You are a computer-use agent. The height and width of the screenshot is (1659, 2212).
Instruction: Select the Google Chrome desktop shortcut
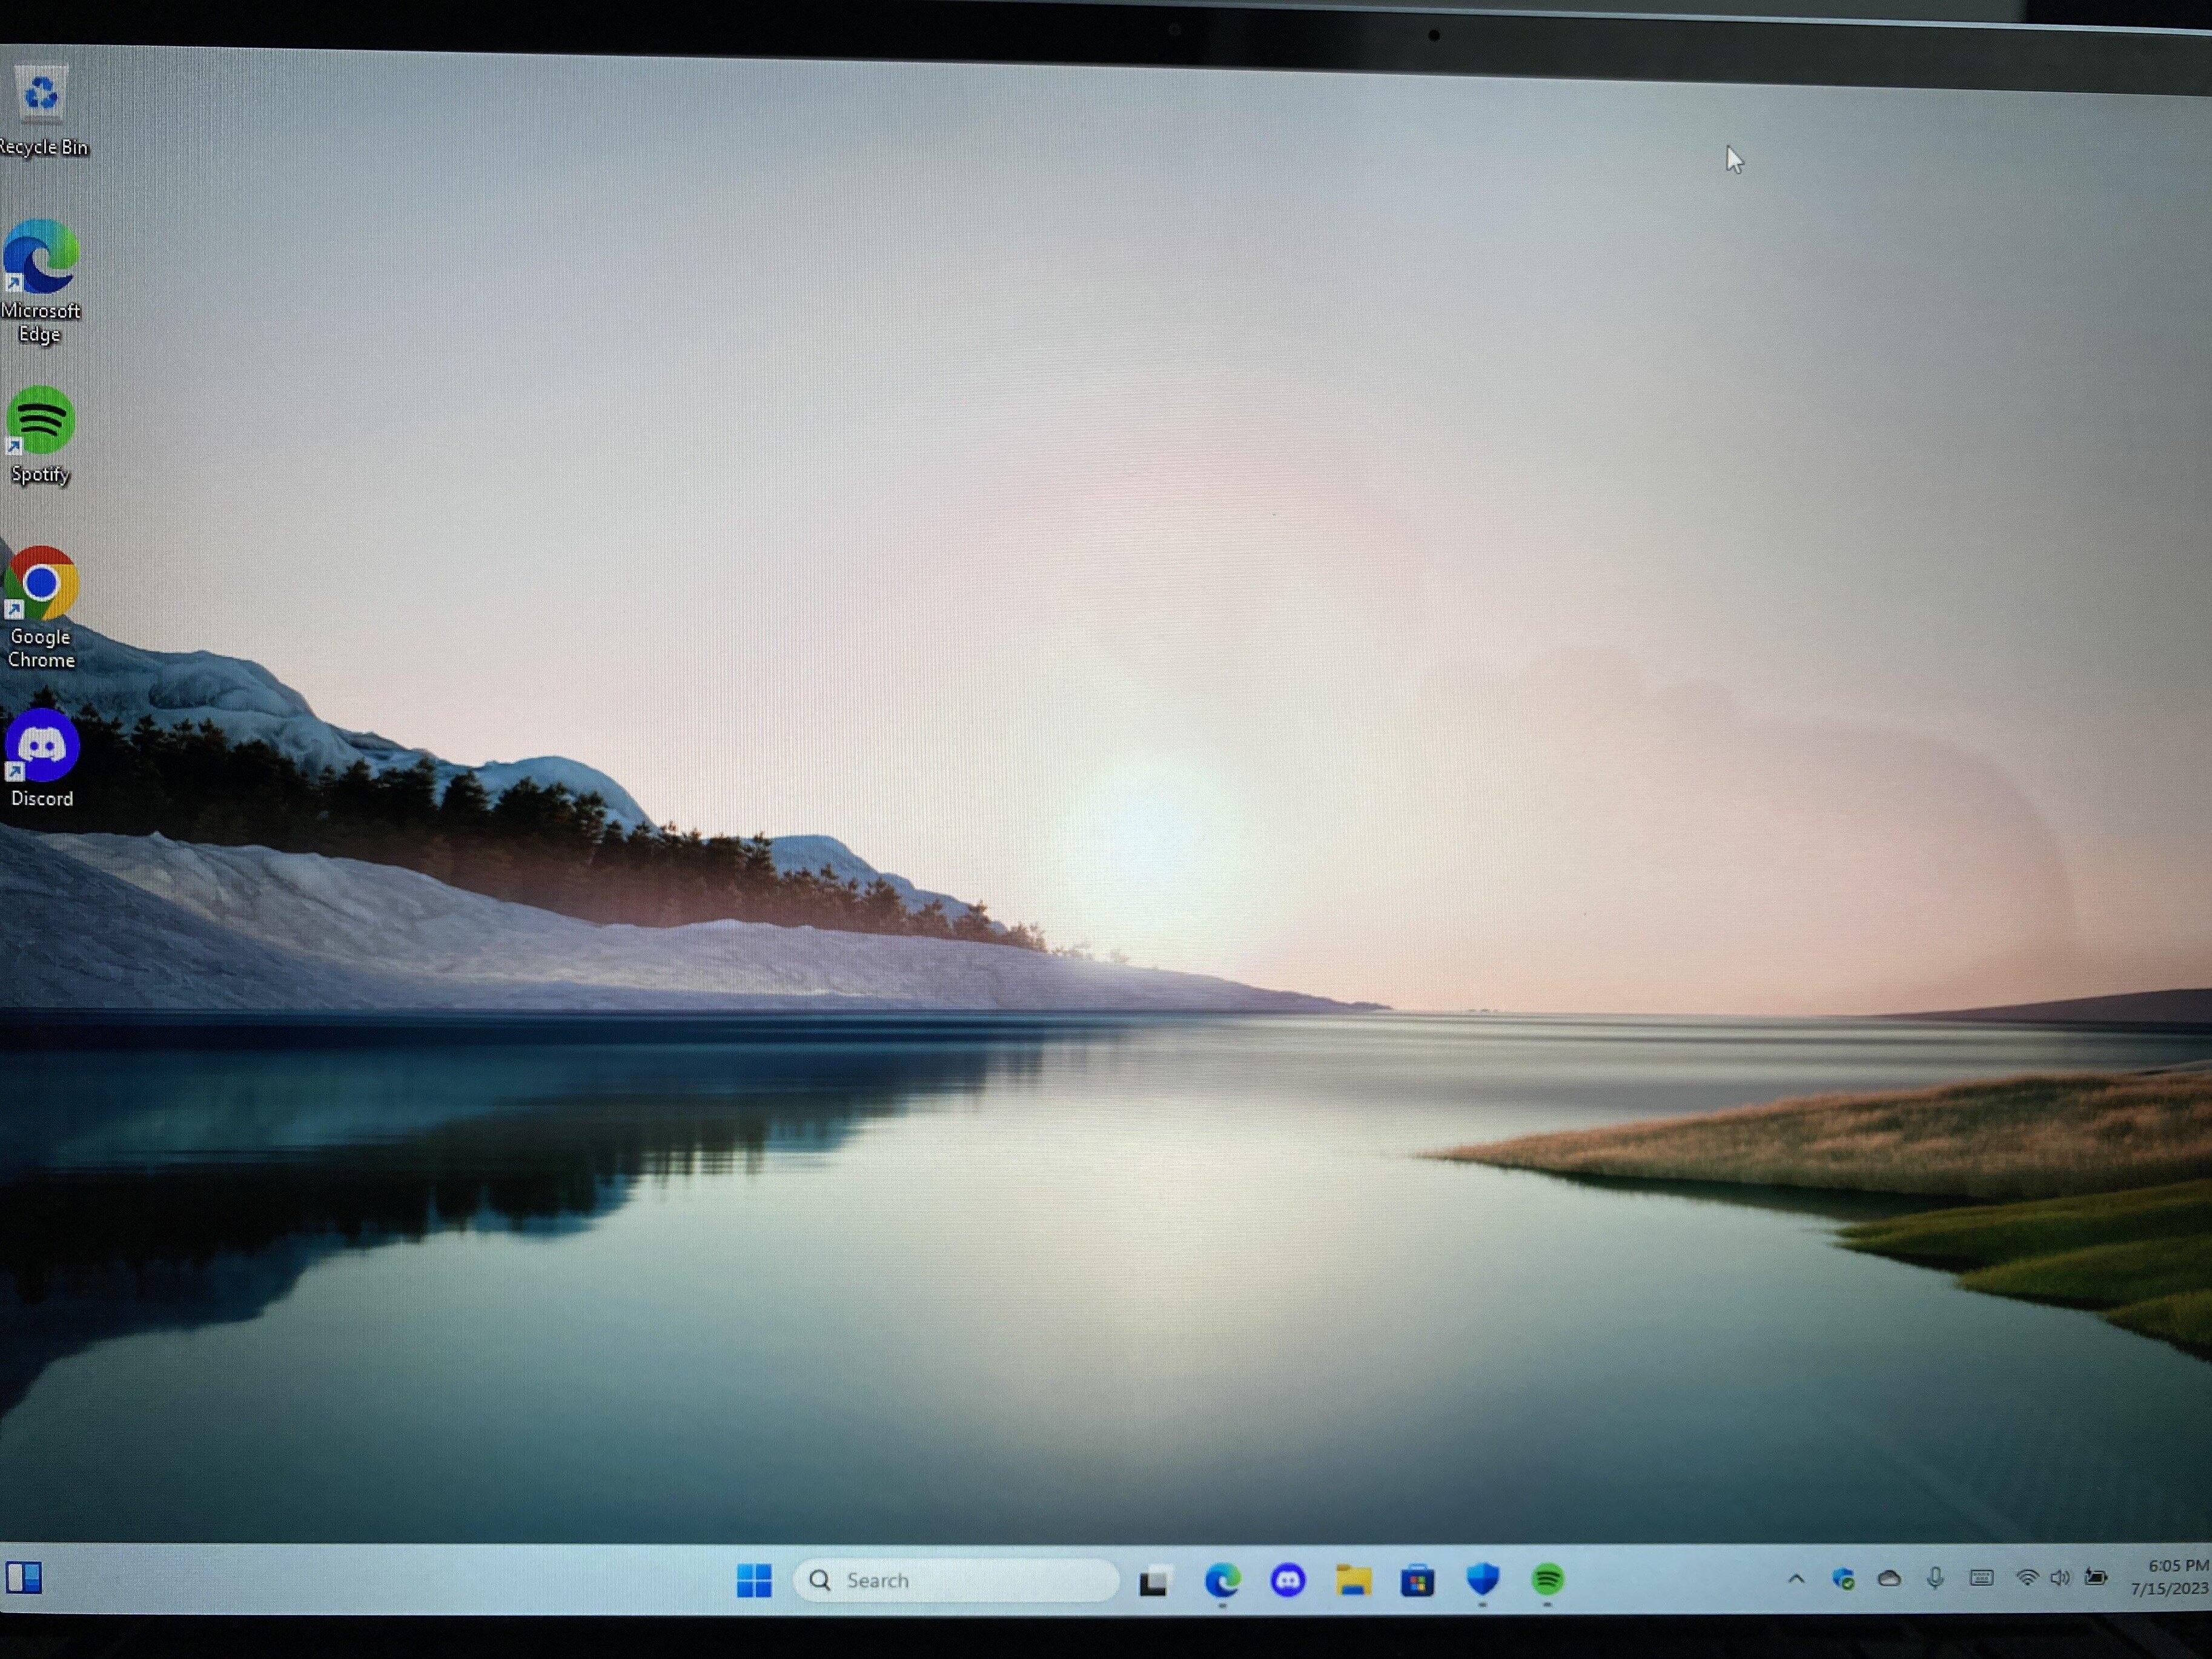pyautogui.click(x=40, y=583)
